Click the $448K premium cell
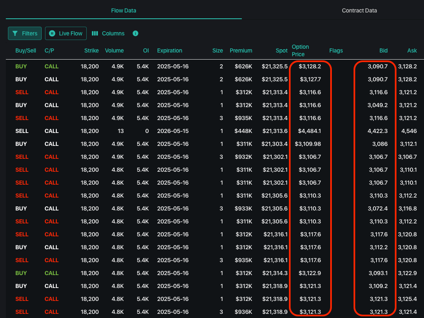424x318 pixels. pyautogui.click(x=243, y=131)
